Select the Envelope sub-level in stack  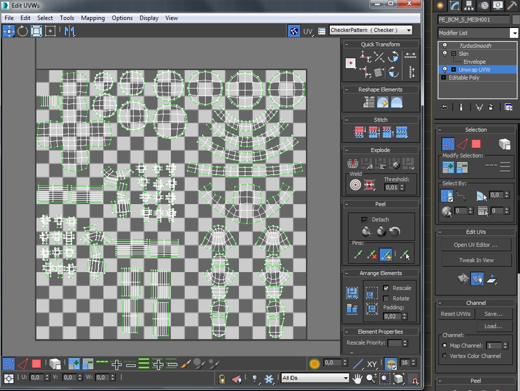click(474, 62)
